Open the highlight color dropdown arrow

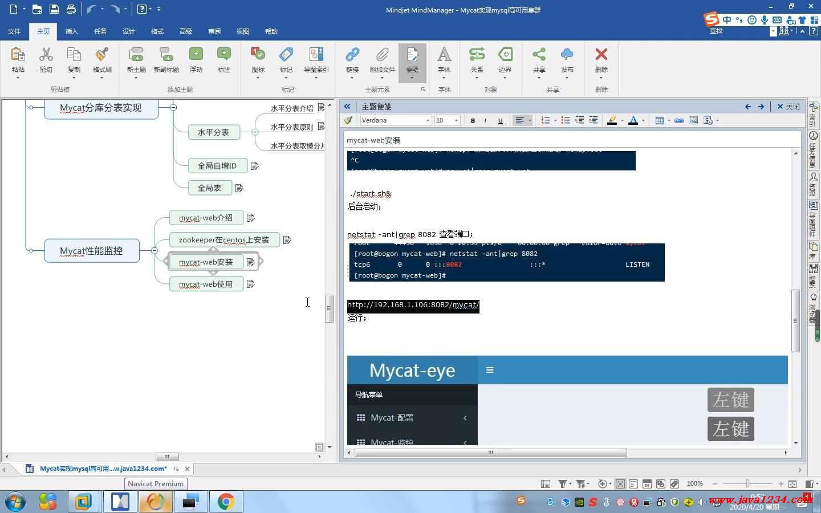coord(621,120)
